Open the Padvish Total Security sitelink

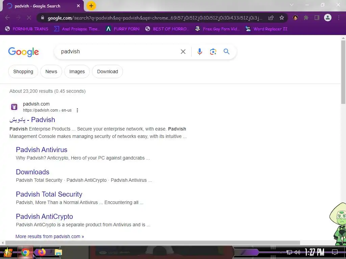49,194
